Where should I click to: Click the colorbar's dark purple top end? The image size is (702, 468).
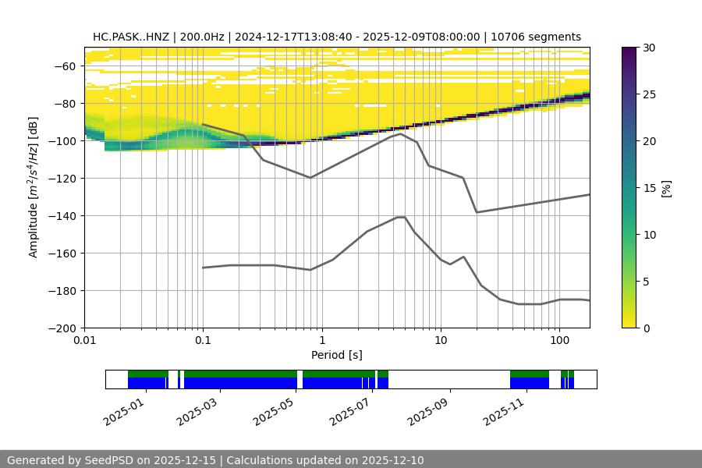[x=631, y=50]
